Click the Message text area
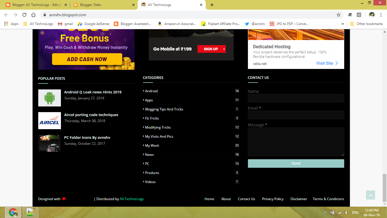387x218 pixels. [296, 142]
